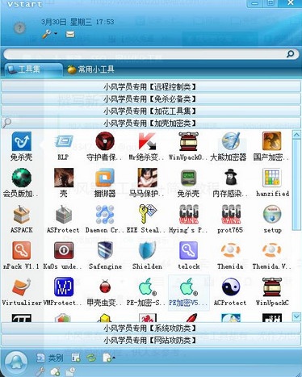Launch telock
Screen dimensions: 302x377
[188, 256]
